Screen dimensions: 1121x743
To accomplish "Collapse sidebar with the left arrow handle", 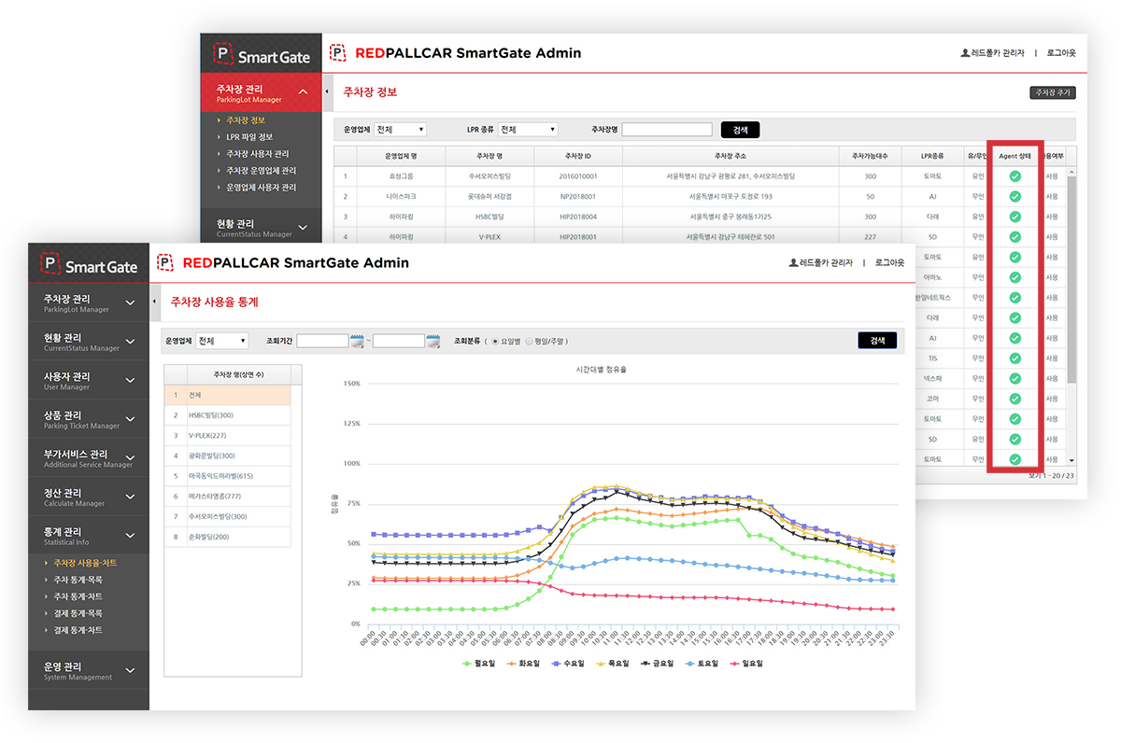I will tap(154, 302).
